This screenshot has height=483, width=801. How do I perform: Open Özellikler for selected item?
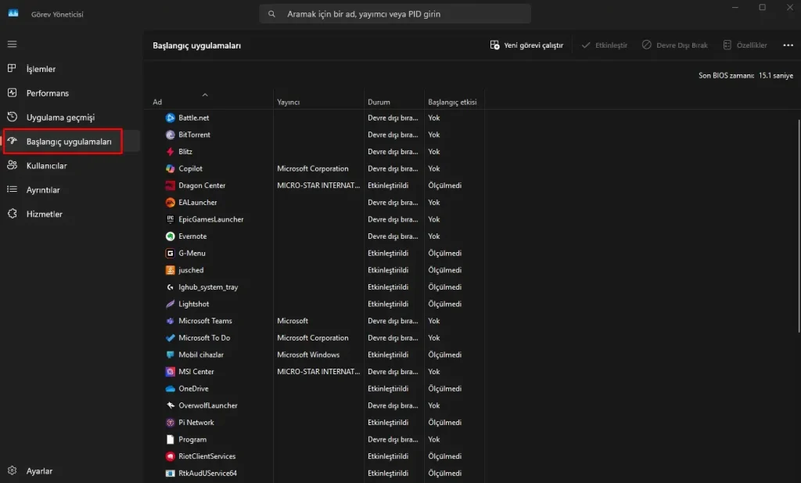(745, 45)
